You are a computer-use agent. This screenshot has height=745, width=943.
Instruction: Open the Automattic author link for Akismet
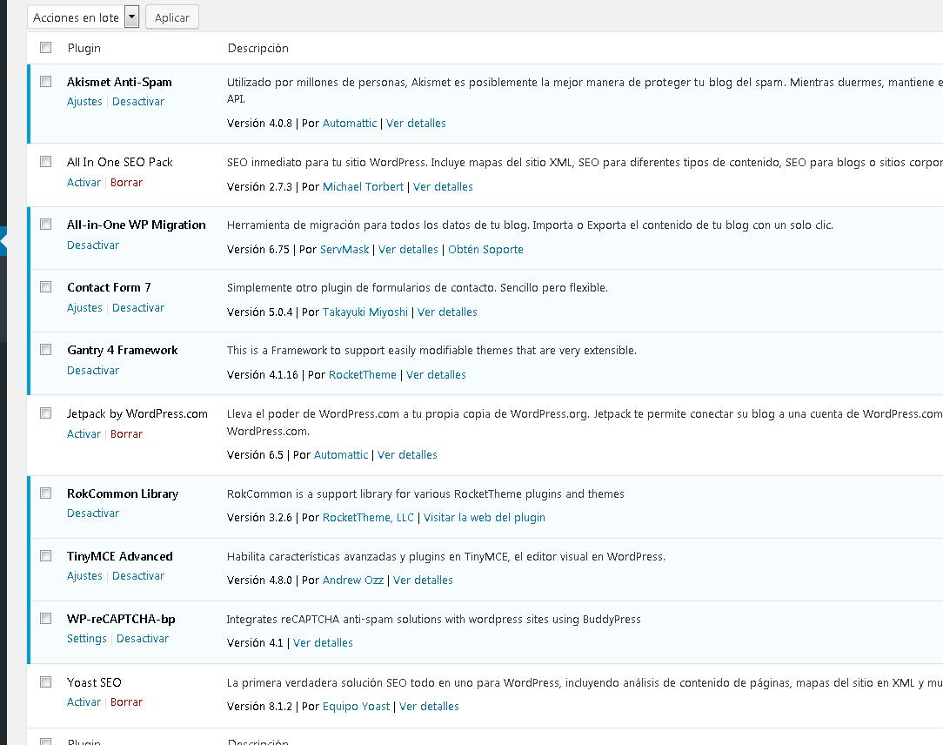[350, 123]
